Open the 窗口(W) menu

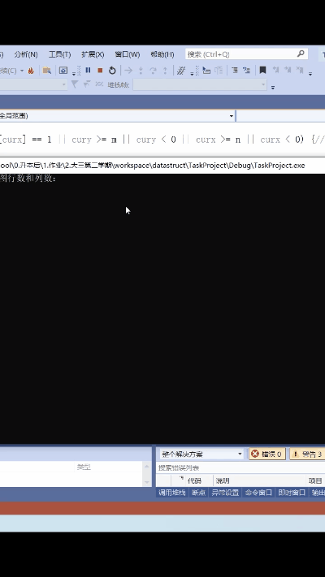127,54
